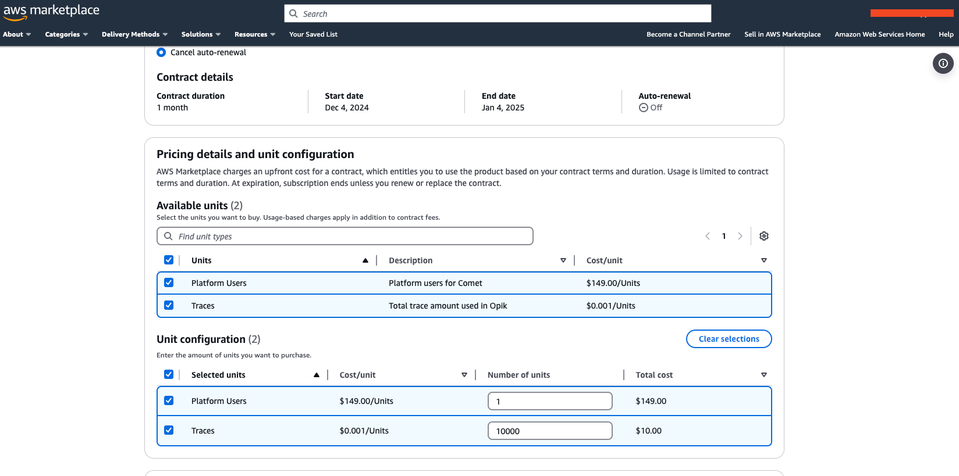
Task: Go to next page of units
Action: [x=740, y=236]
